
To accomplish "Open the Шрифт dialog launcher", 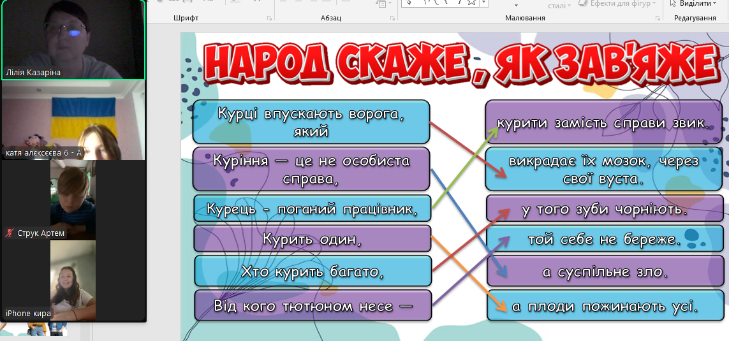I will [x=269, y=18].
